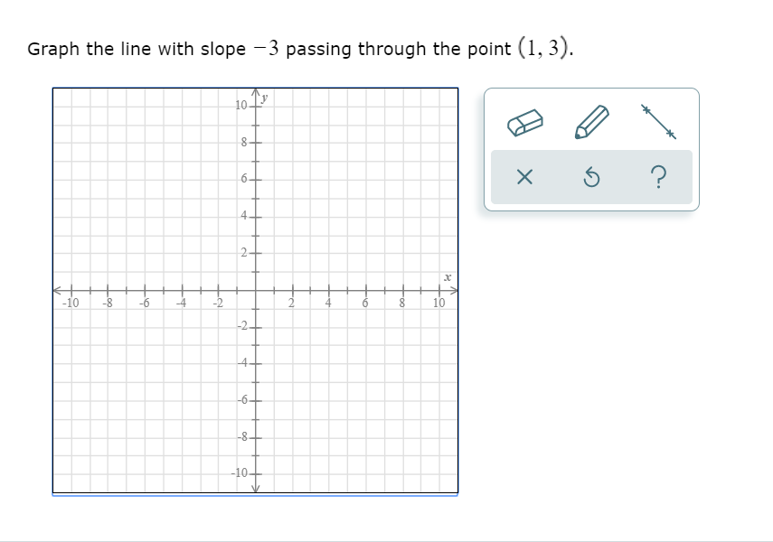773x542 pixels.
Task: Click the 8 tick mark on the y-axis
Action: pyautogui.click(x=256, y=141)
